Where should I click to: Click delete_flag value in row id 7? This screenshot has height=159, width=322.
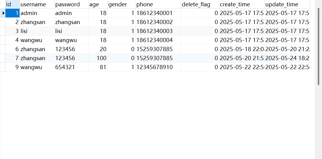pos(200,58)
